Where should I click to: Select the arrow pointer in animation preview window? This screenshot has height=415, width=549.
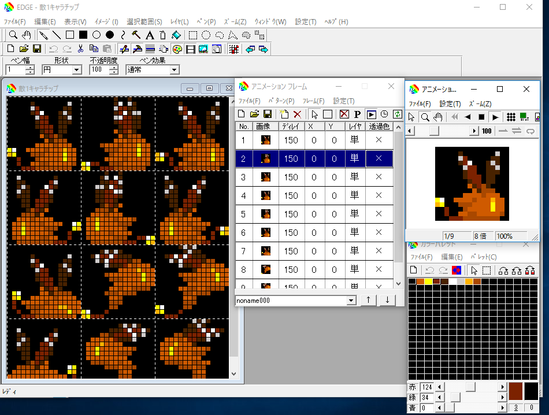pyautogui.click(x=411, y=117)
